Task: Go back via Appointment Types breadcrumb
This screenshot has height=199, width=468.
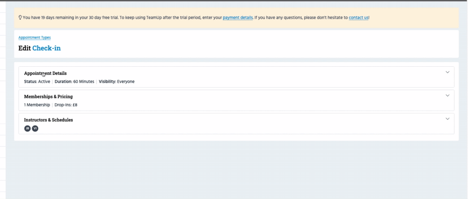Action: [x=35, y=37]
